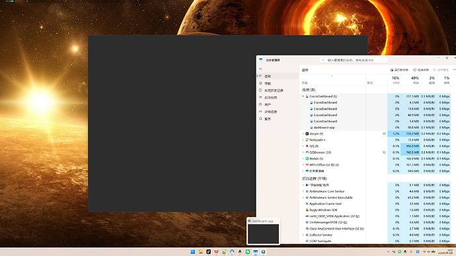
Task: Select the COM Surrogate process row
Action: point(376,241)
